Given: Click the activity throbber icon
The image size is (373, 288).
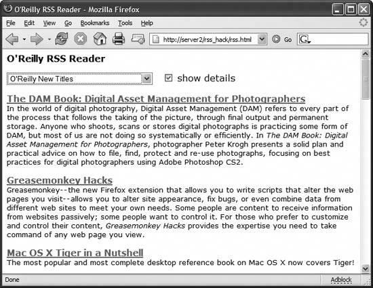Looking at the screenshot, I should point(363,23).
